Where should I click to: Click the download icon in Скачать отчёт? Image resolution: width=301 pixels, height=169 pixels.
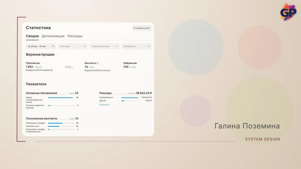pyautogui.click(x=134, y=28)
